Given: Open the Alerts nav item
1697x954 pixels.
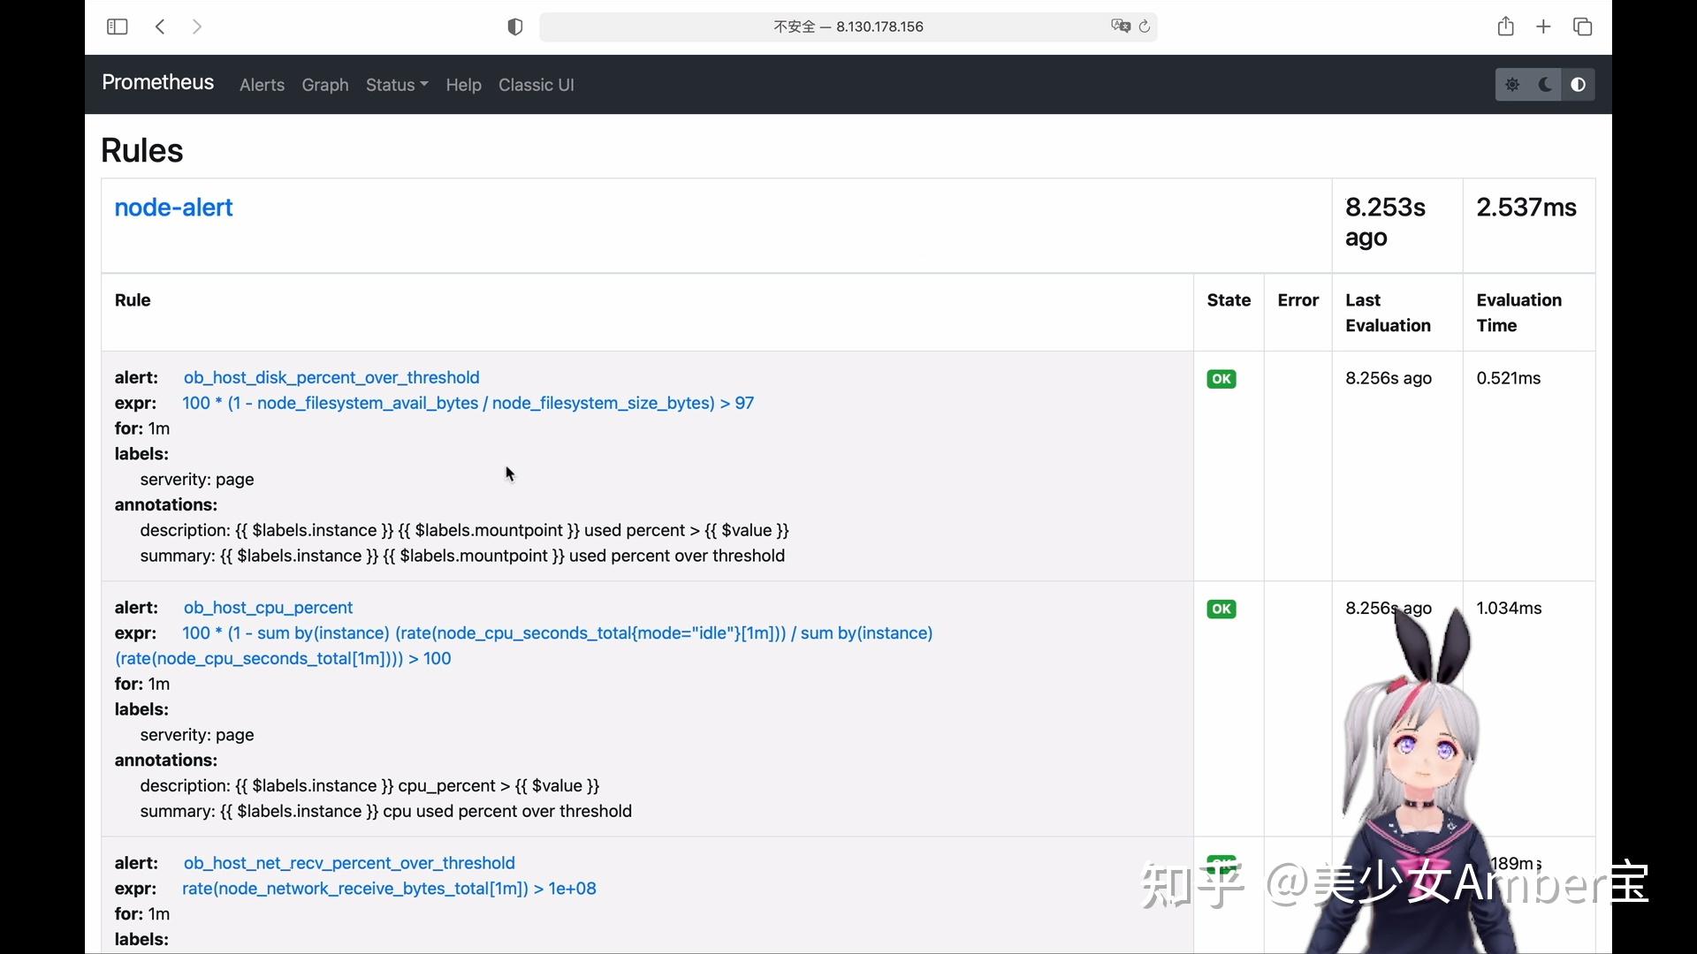Looking at the screenshot, I should click(262, 85).
